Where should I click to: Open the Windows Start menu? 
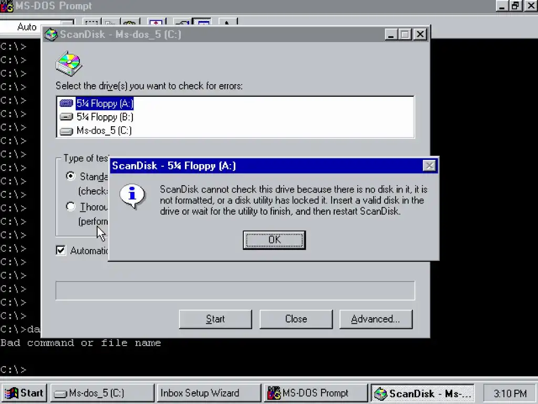[x=24, y=393]
